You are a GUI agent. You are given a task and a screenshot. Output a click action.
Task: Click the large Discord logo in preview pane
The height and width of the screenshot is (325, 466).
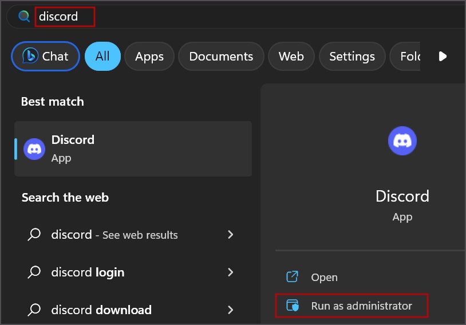(402, 141)
